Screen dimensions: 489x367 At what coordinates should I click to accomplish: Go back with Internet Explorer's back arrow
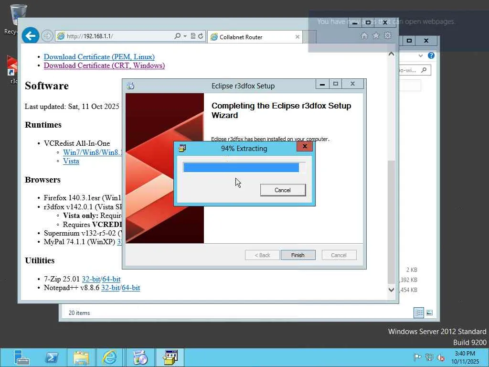30,36
